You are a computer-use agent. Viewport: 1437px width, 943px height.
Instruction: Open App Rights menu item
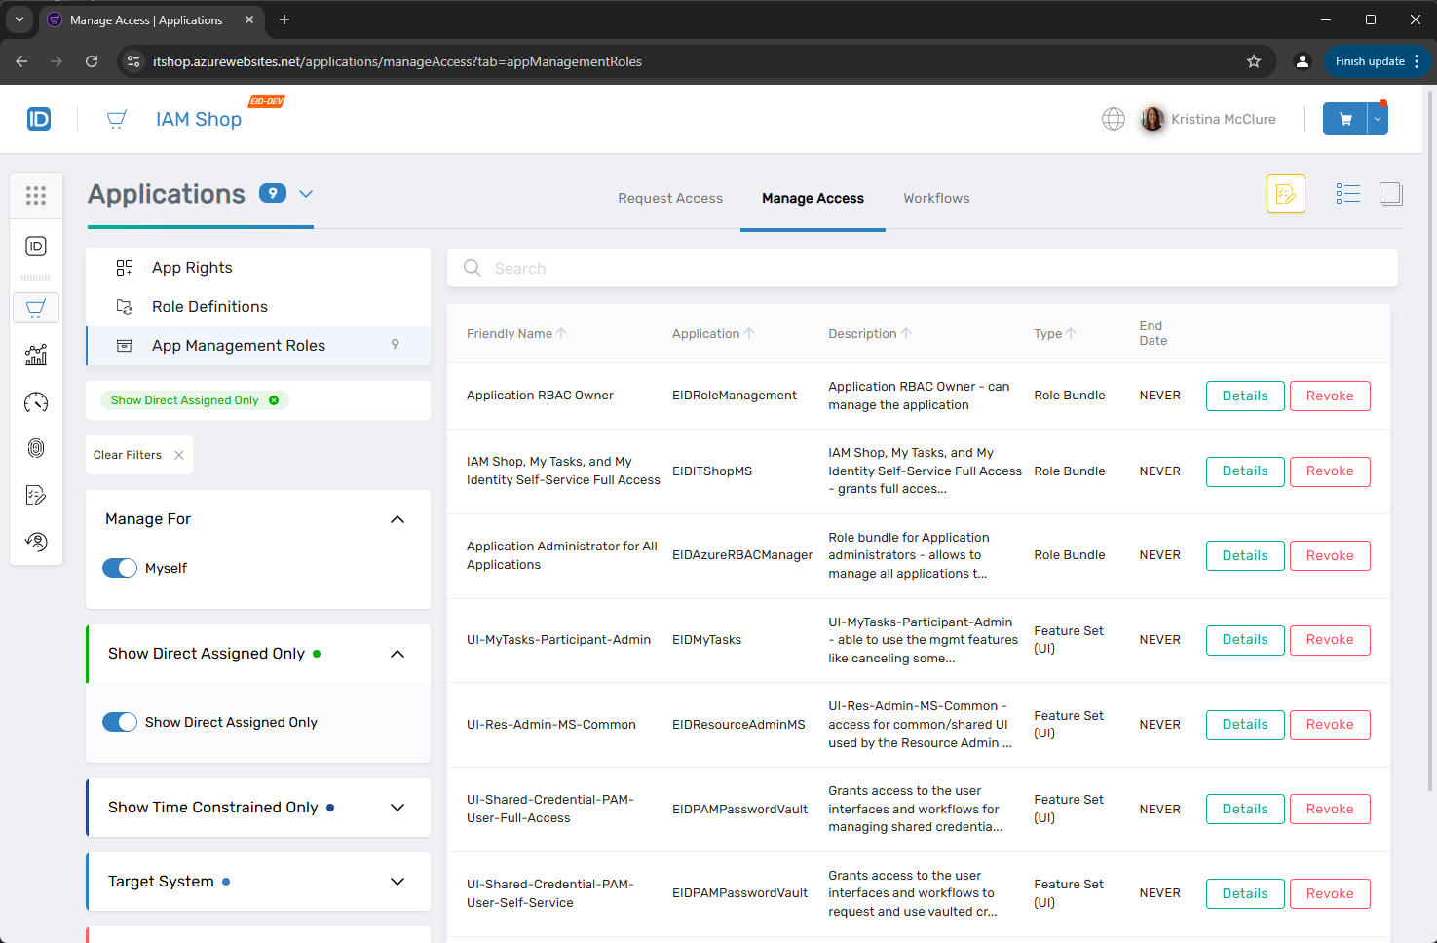[258, 268]
